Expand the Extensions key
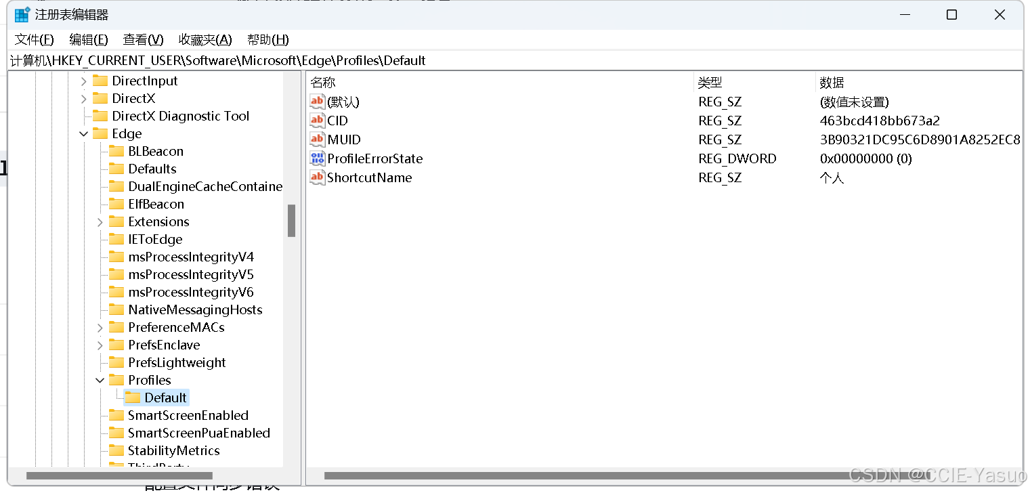This screenshot has width=1030, height=493. pyautogui.click(x=100, y=222)
